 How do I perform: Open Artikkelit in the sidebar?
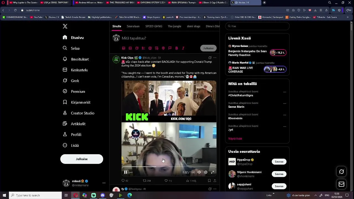pos(74,124)
